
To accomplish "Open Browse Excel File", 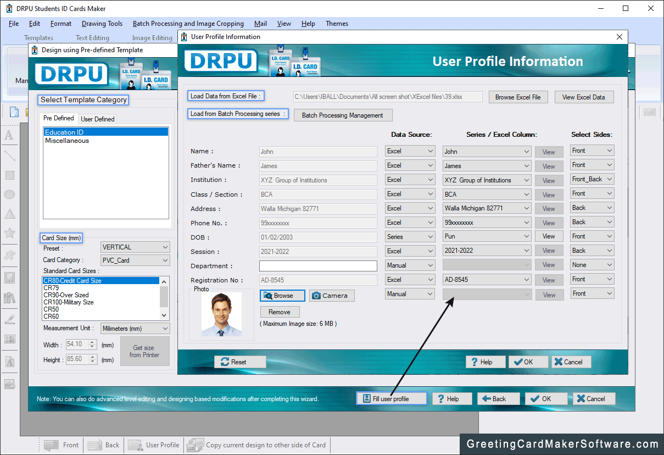I will pyautogui.click(x=518, y=97).
